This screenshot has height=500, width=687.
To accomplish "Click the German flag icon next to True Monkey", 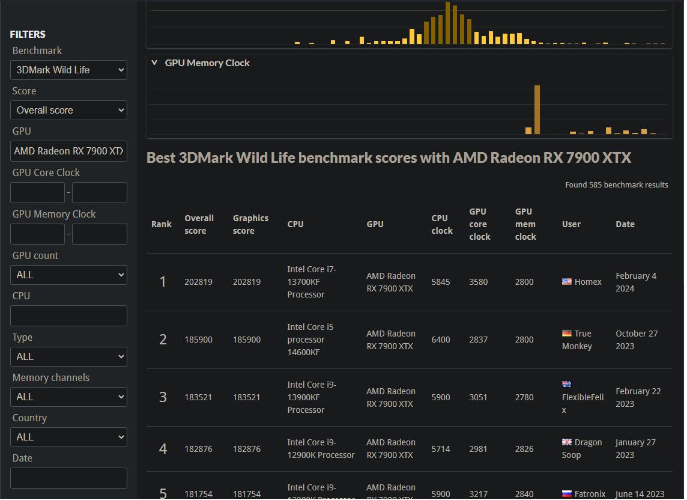I will [567, 334].
